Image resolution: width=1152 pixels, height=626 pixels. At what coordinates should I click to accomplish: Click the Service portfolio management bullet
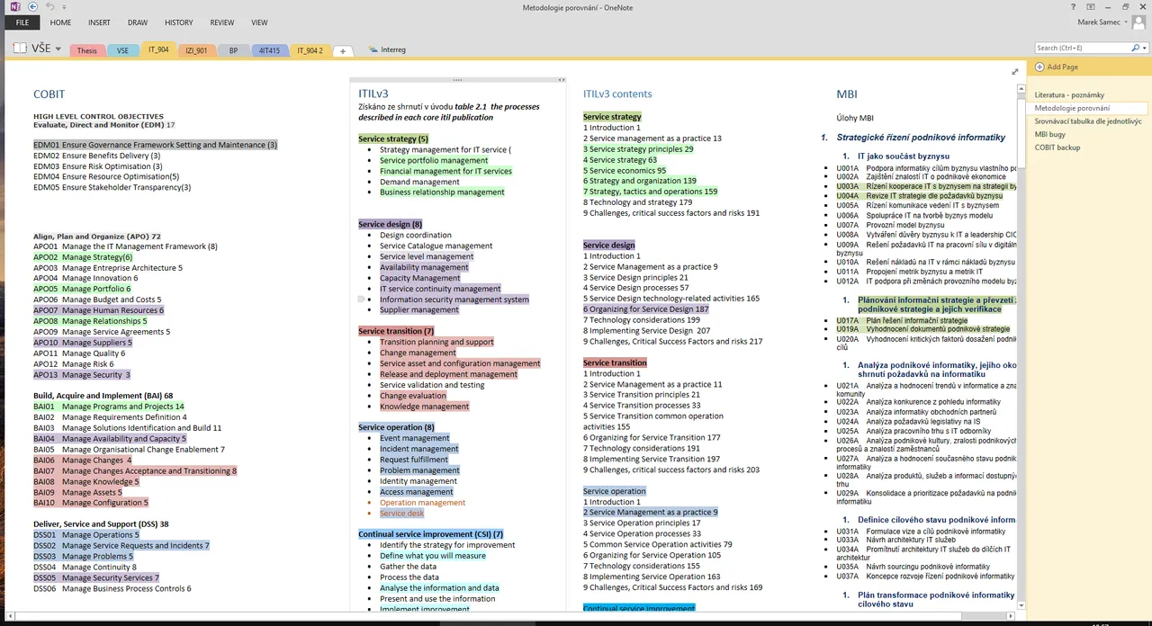pyautogui.click(x=434, y=160)
